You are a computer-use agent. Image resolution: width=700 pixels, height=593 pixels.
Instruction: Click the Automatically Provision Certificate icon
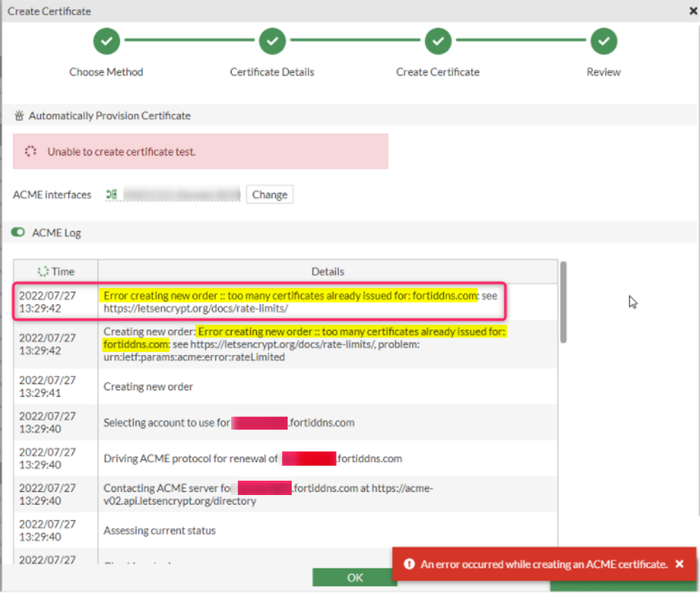click(x=19, y=116)
